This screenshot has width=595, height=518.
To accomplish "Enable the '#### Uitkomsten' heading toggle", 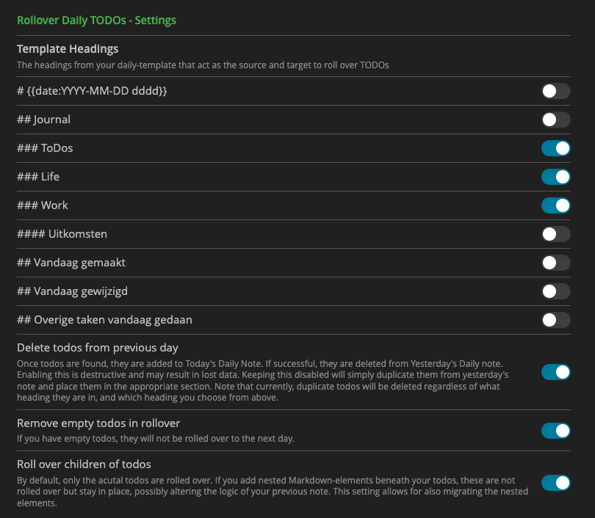I will (556, 234).
